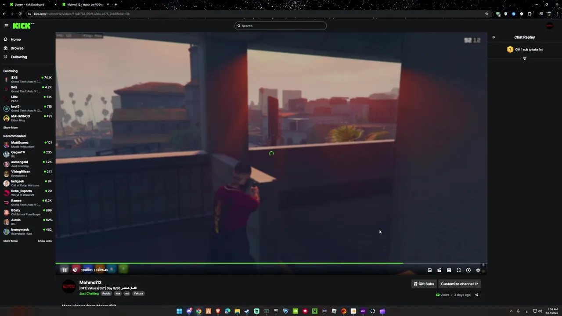Enable picture-in-picture for video
The image size is (562, 316).
429,270
